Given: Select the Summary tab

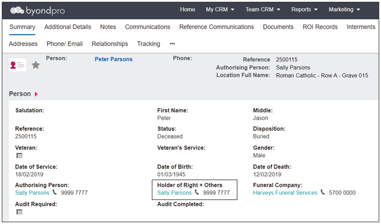Looking at the screenshot, I should 22,27.
